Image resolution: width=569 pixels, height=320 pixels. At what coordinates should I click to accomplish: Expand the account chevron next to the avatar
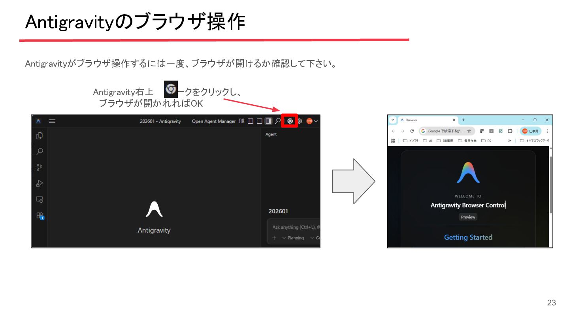coord(316,121)
